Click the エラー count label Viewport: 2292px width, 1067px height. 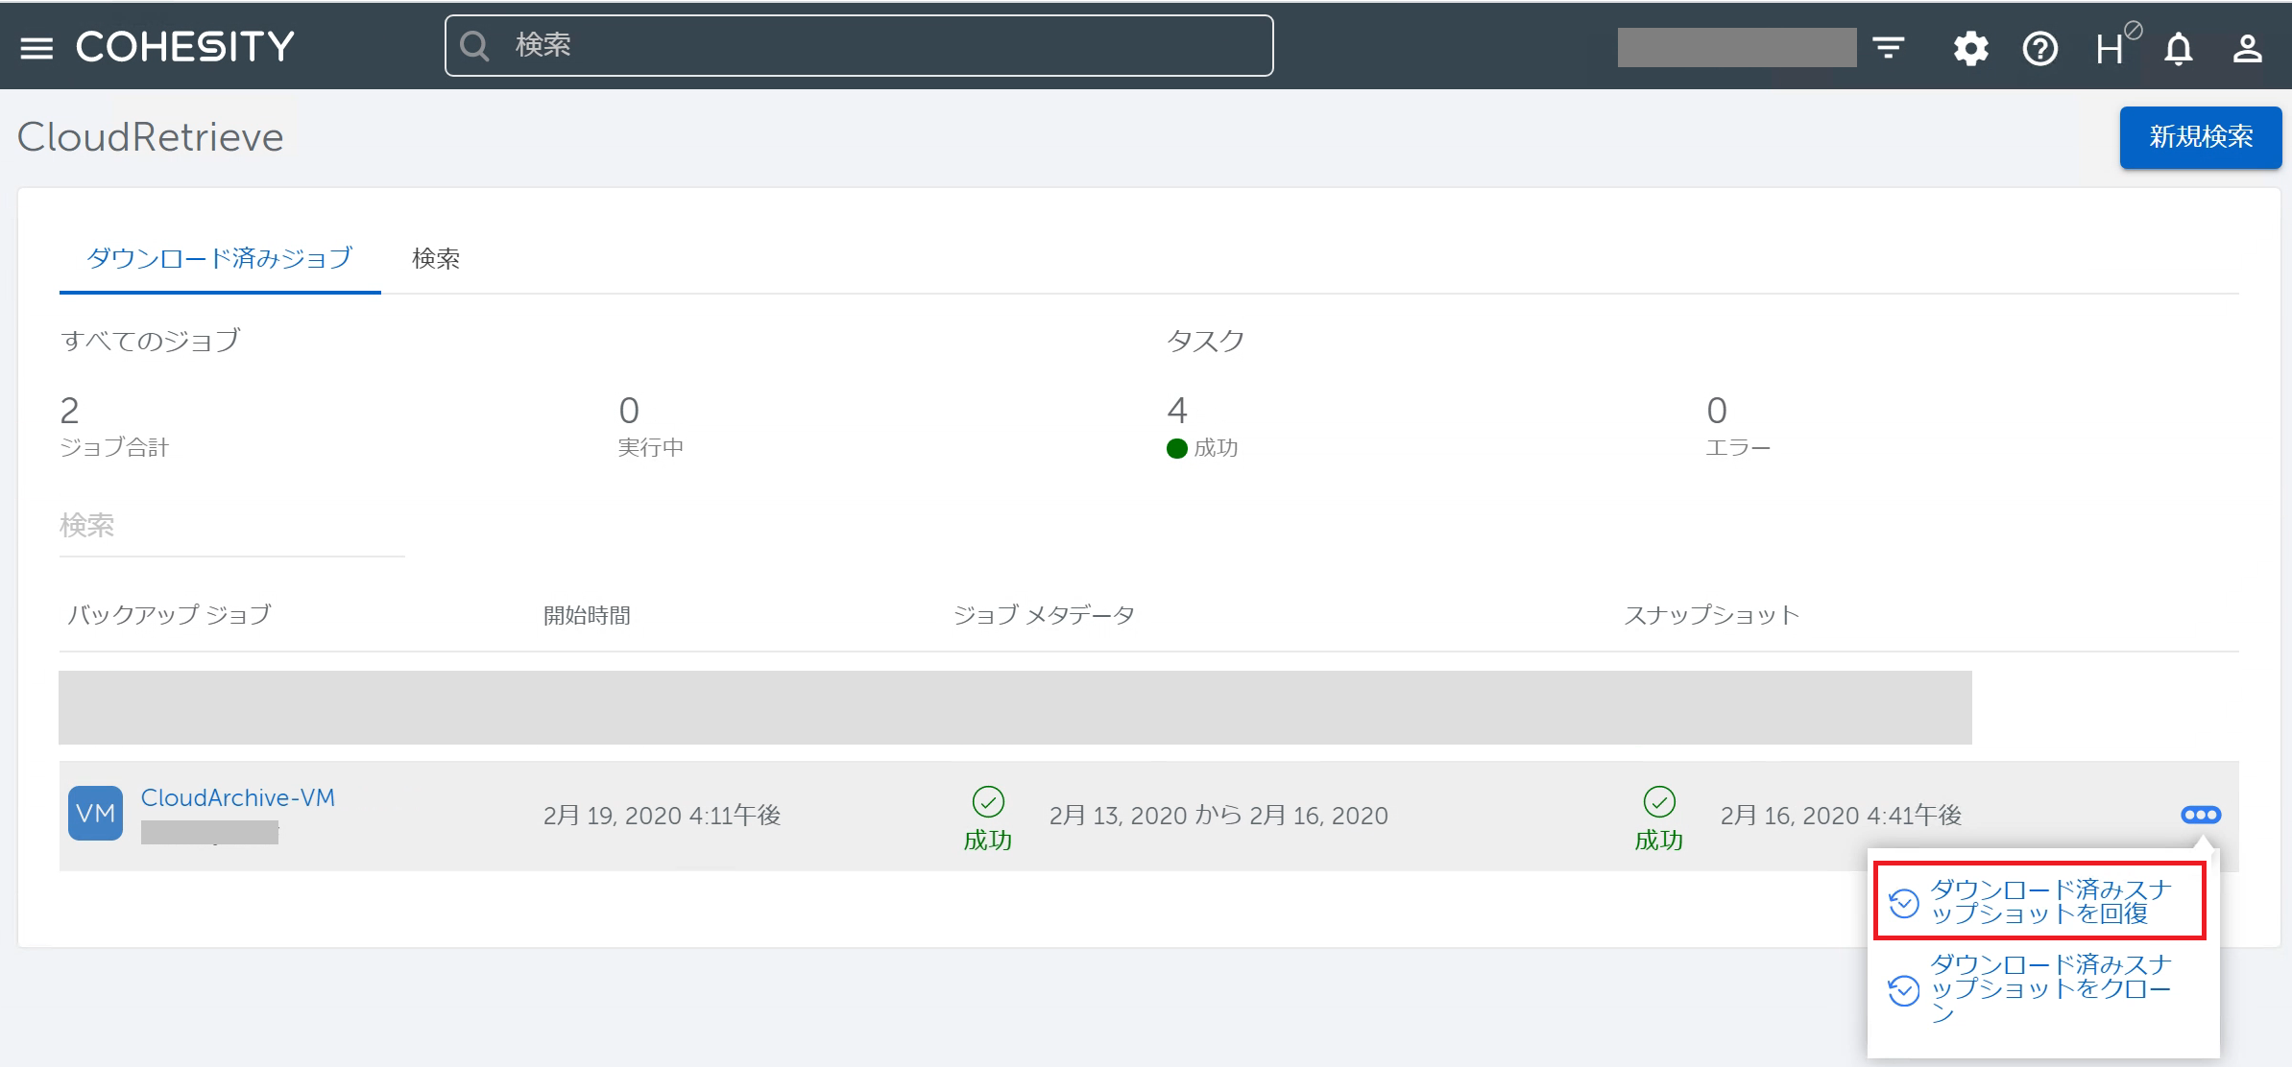[x=1738, y=447]
